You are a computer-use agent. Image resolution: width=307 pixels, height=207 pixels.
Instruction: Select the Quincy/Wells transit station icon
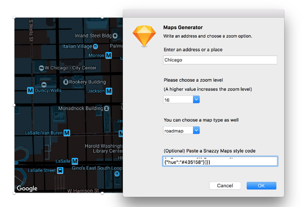point(30,91)
